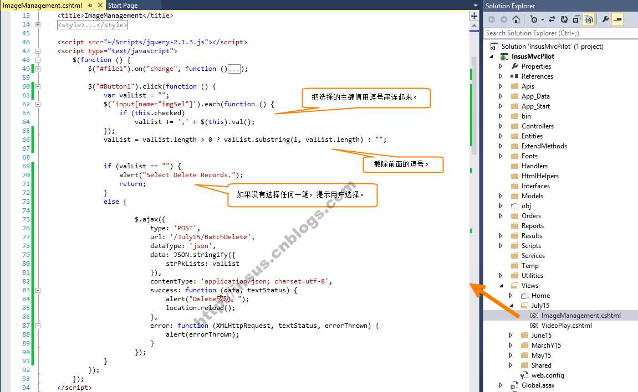Click the web.config file icon
This screenshot has height=392, width=638.
[x=524, y=375]
